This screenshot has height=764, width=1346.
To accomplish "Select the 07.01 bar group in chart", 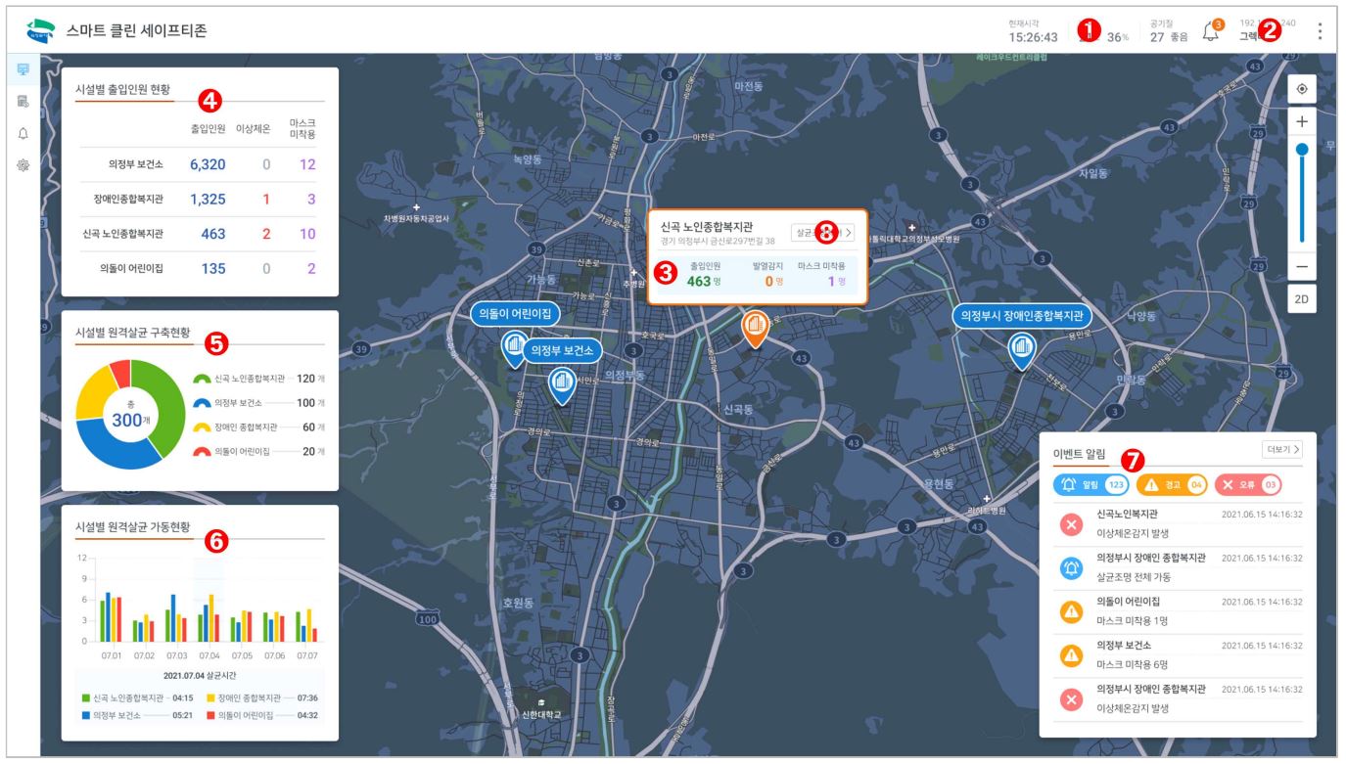I will click(x=111, y=616).
